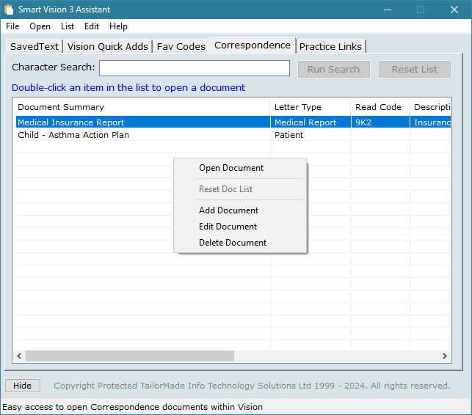Click the horizontal scrollbar left arrow
The width and height of the screenshot is (472, 415).
pos(19,356)
